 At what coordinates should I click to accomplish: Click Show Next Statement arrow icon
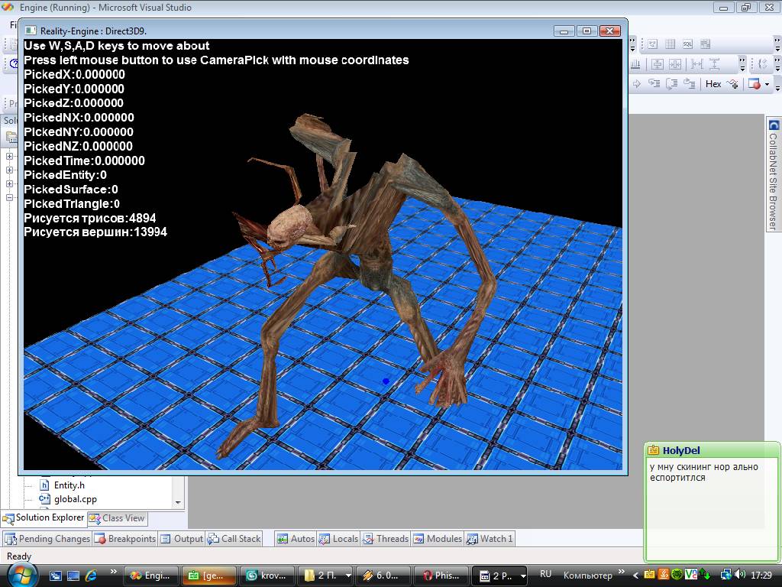tap(637, 84)
